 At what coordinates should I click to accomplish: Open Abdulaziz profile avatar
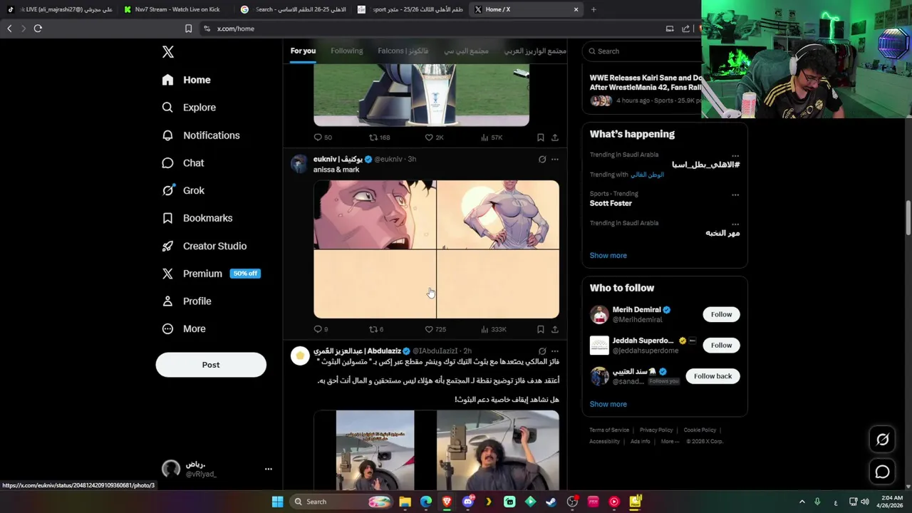click(x=300, y=356)
